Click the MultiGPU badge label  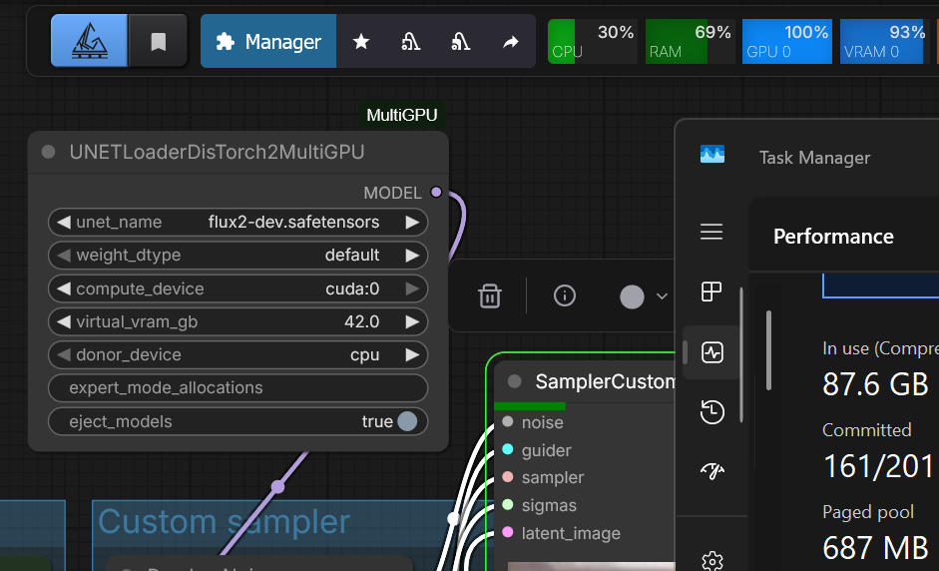[402, 115]
